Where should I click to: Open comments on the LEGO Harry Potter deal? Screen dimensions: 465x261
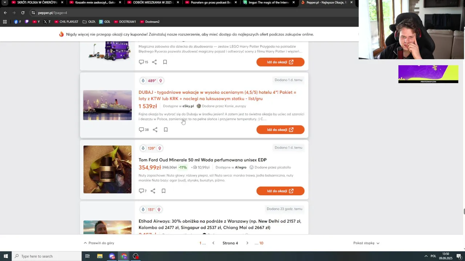pos(143,62)
